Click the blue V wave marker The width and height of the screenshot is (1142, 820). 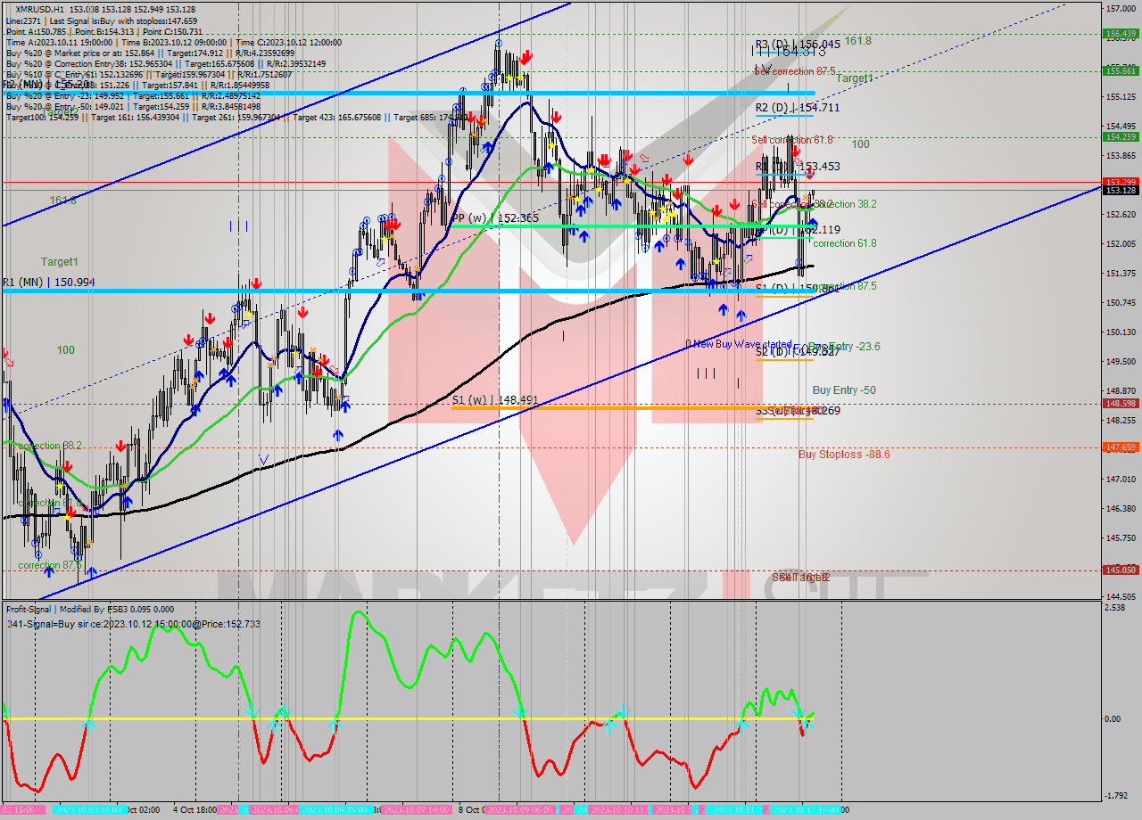(x=263, y=459)
